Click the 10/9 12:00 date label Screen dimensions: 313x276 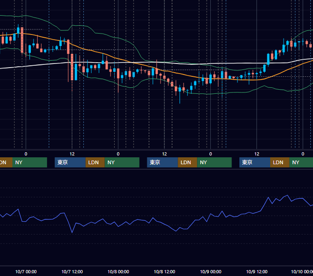(257, 271)
